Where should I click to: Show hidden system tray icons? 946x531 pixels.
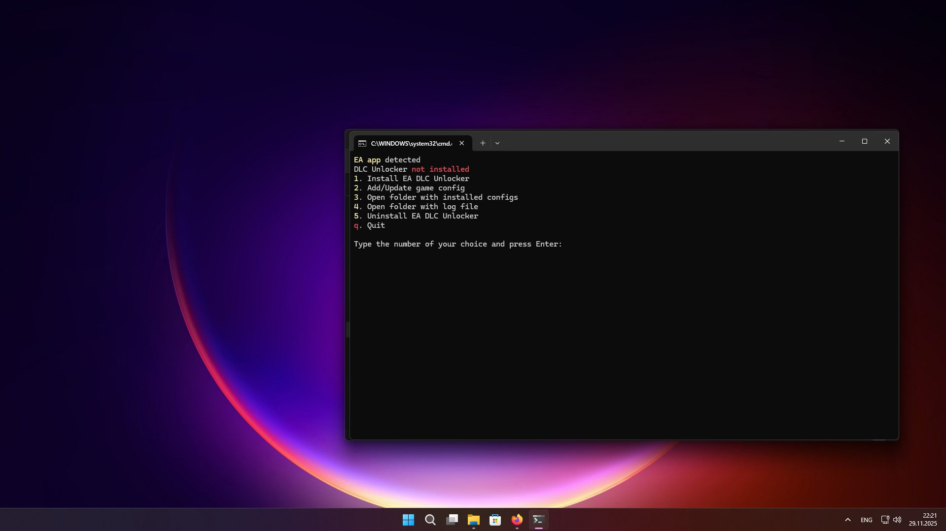848,520
